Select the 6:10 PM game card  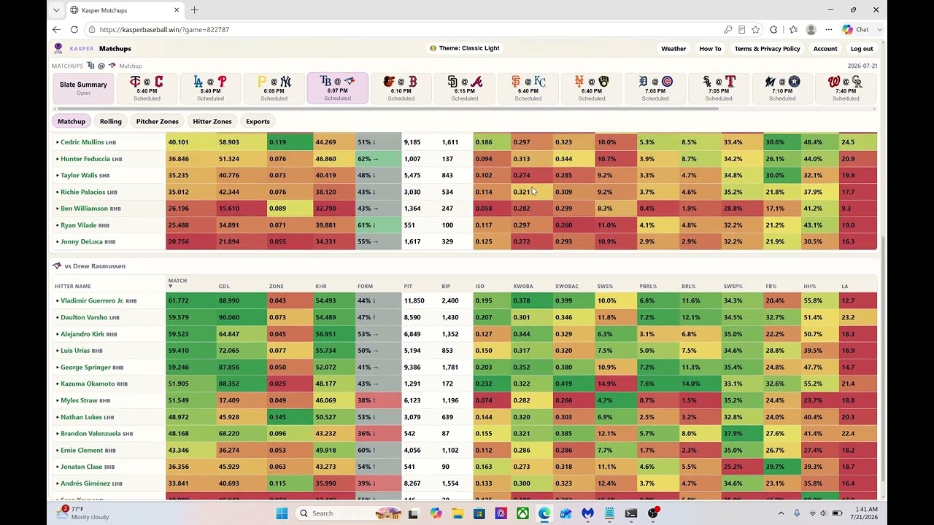tap(401, 88)
